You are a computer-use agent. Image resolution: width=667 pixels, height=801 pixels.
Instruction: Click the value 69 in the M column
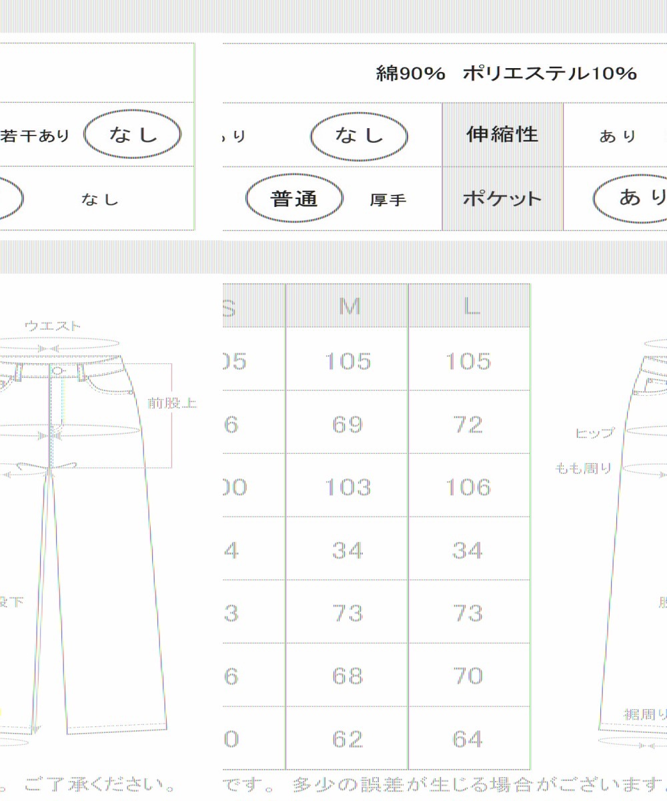click(x=348, y=425)
